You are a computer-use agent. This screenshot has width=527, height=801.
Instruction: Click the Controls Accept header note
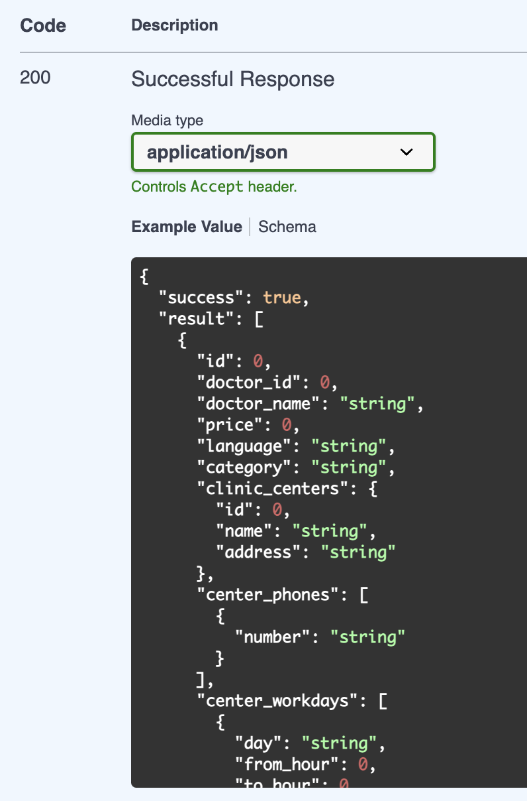pyautogui.click(x=214, y=187)
